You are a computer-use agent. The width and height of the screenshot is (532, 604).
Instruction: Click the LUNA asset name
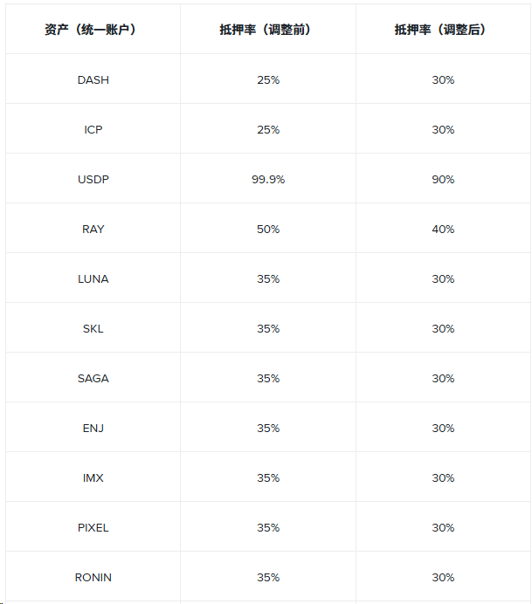pyautogui.click(x=93, y=278)
